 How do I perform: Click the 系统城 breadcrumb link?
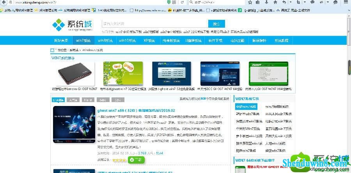click(74, 50)
